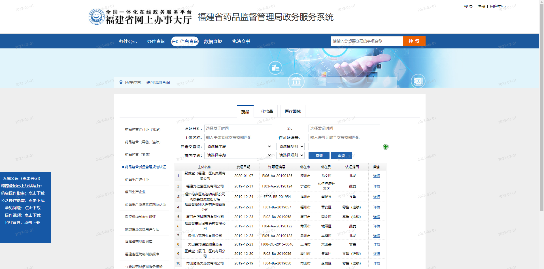Open the 办件公示 navigation menu
Viewport: 544px width, 269px height.
[x=128, y=41]
